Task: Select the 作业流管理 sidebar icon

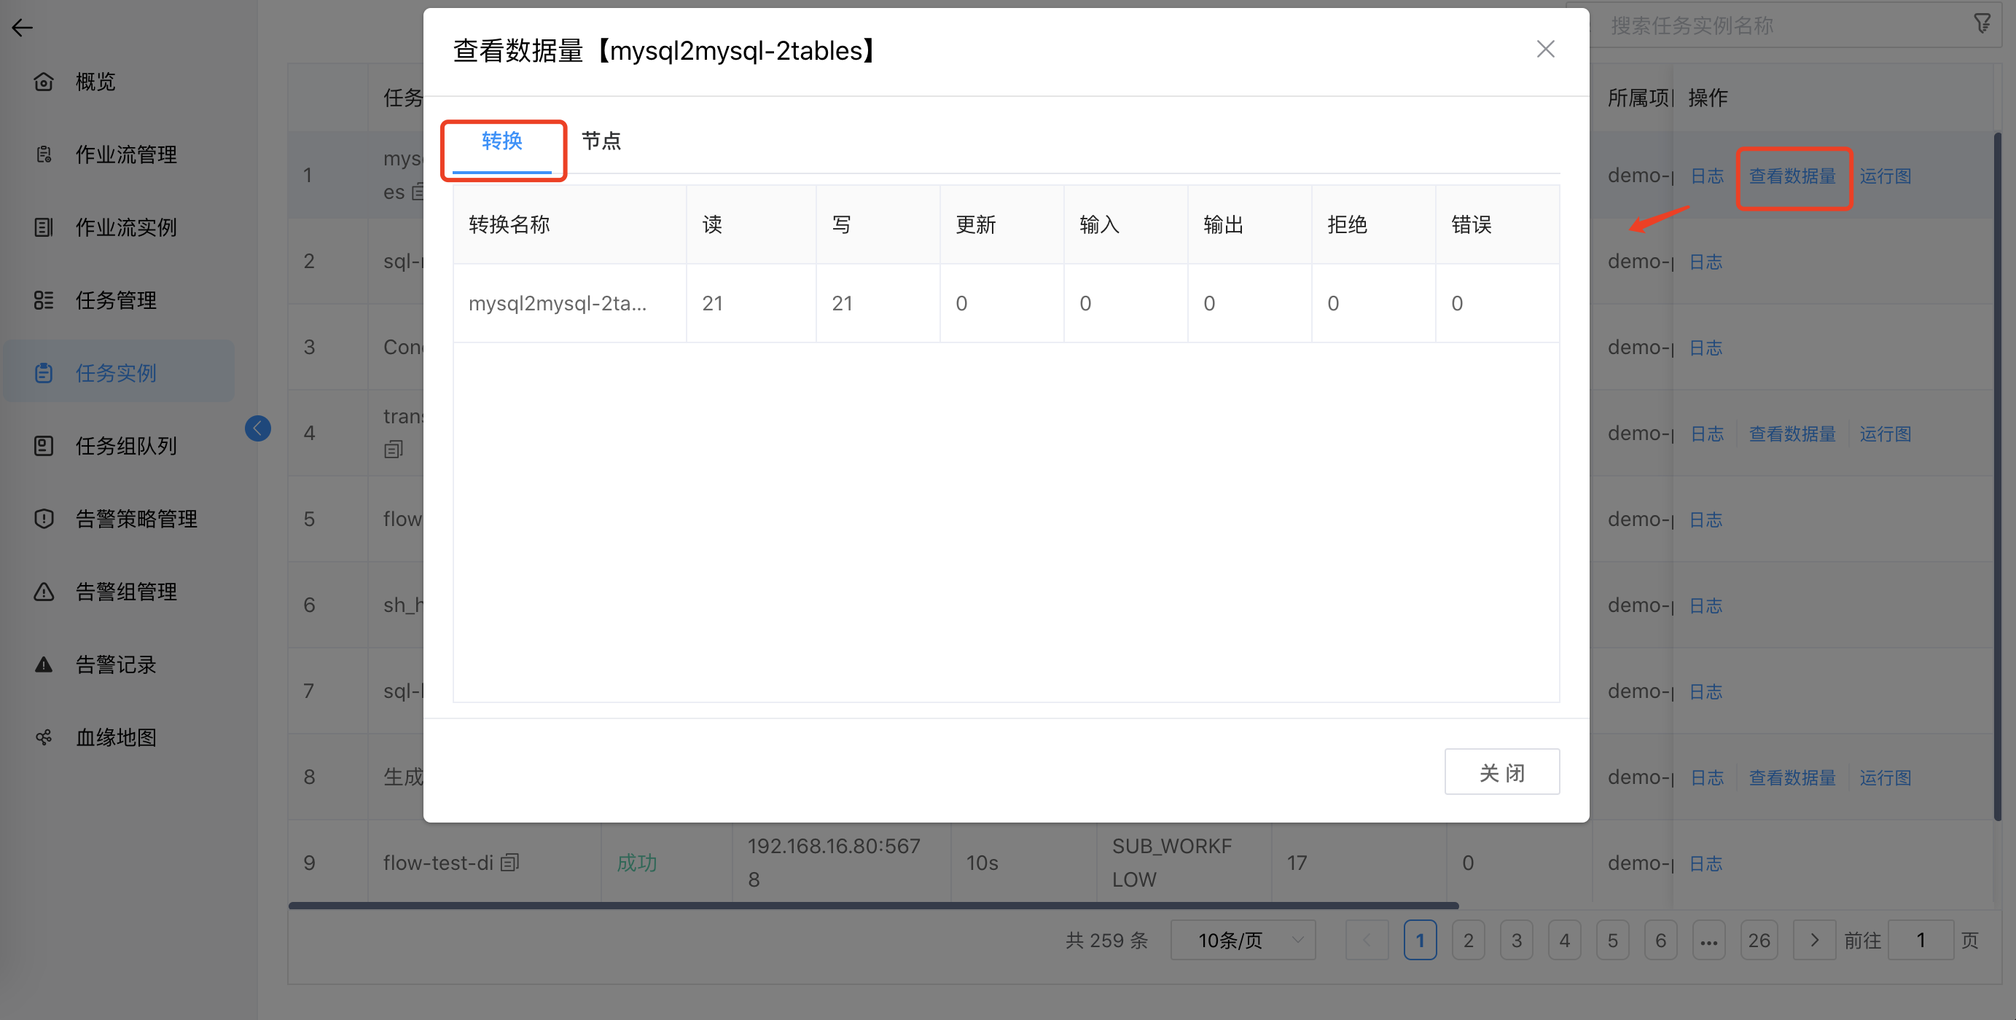Action: point(44,154)
